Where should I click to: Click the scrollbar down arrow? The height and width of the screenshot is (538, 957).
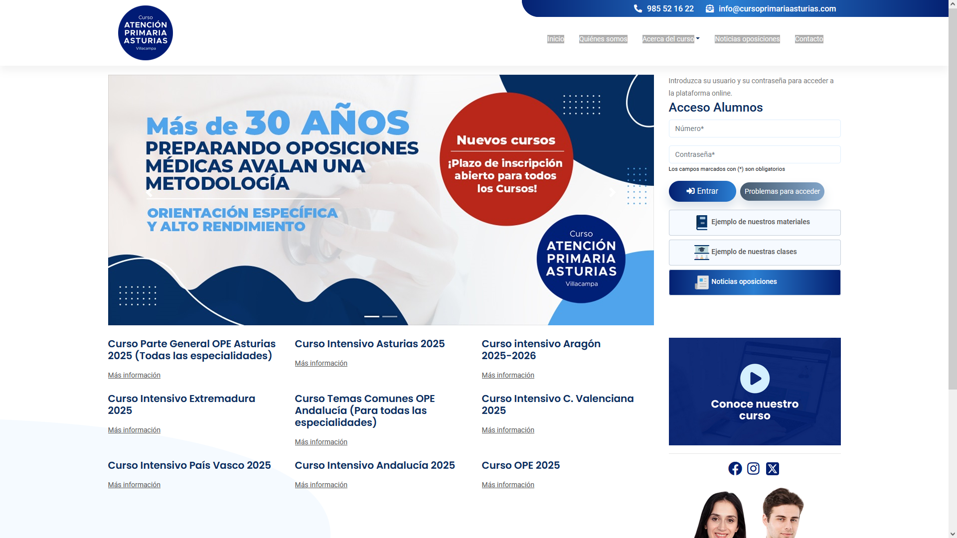click(953, 534)
